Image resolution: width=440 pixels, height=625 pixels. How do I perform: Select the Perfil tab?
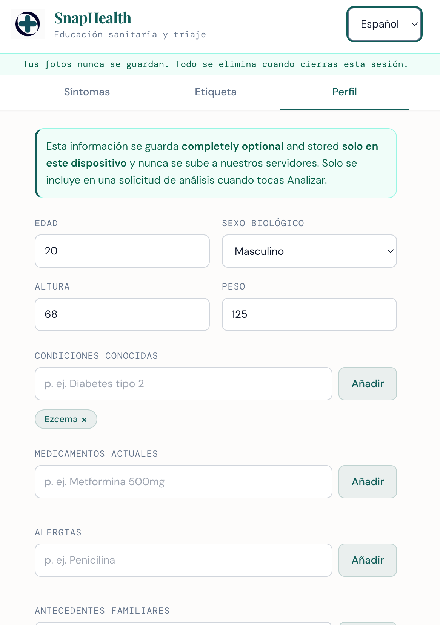pyautogui.click(x=345, y=92)
